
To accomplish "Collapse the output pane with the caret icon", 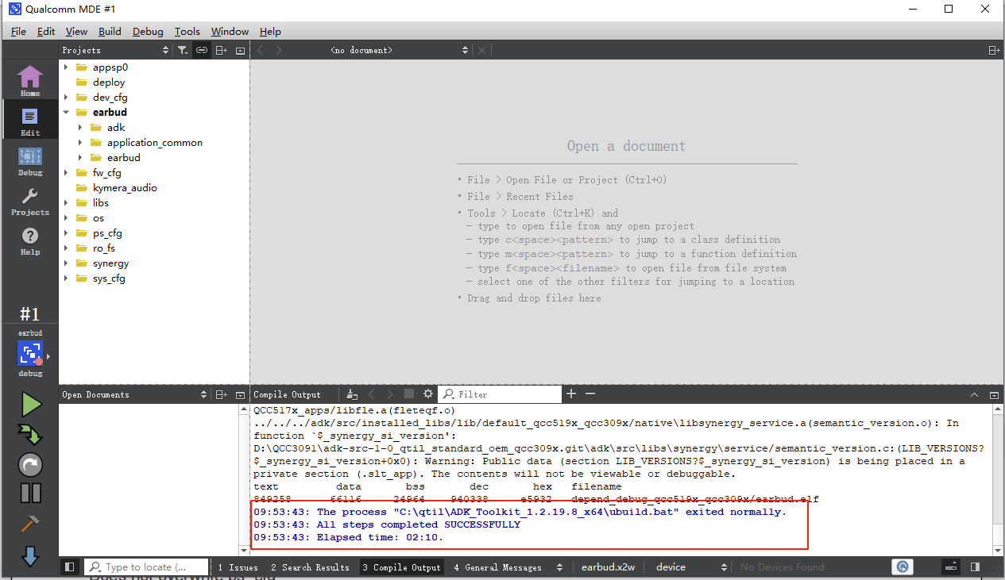I will point(975,394).
